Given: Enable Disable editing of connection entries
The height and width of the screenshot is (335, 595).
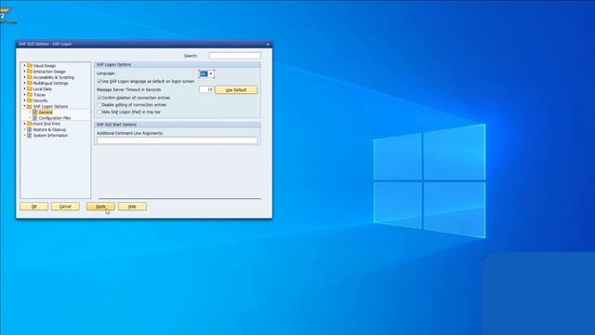Looking at the screenshot, I should tap(99, 105).
